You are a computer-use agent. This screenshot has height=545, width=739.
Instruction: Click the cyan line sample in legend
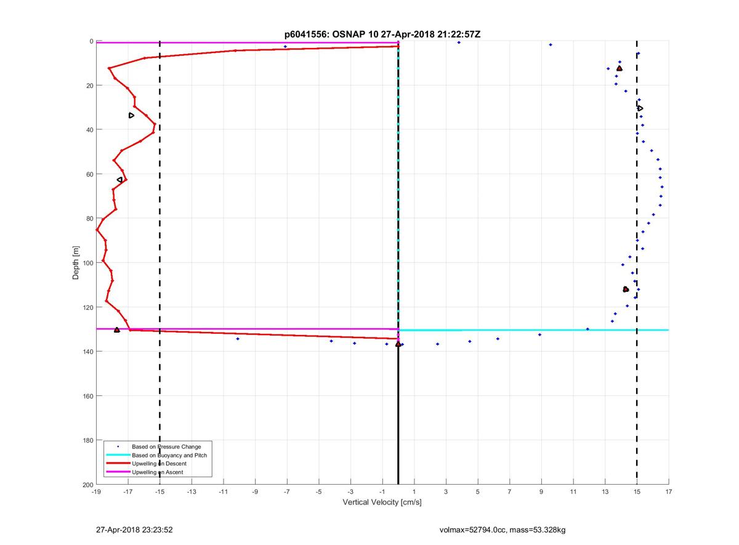[118, 455]
